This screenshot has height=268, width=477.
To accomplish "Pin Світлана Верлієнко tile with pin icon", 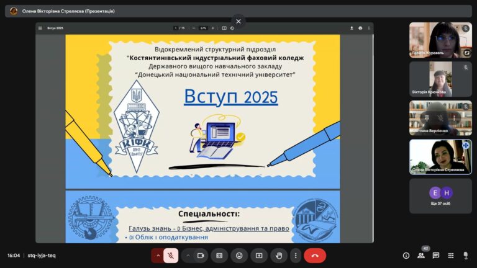I will [x=427, y=118].
